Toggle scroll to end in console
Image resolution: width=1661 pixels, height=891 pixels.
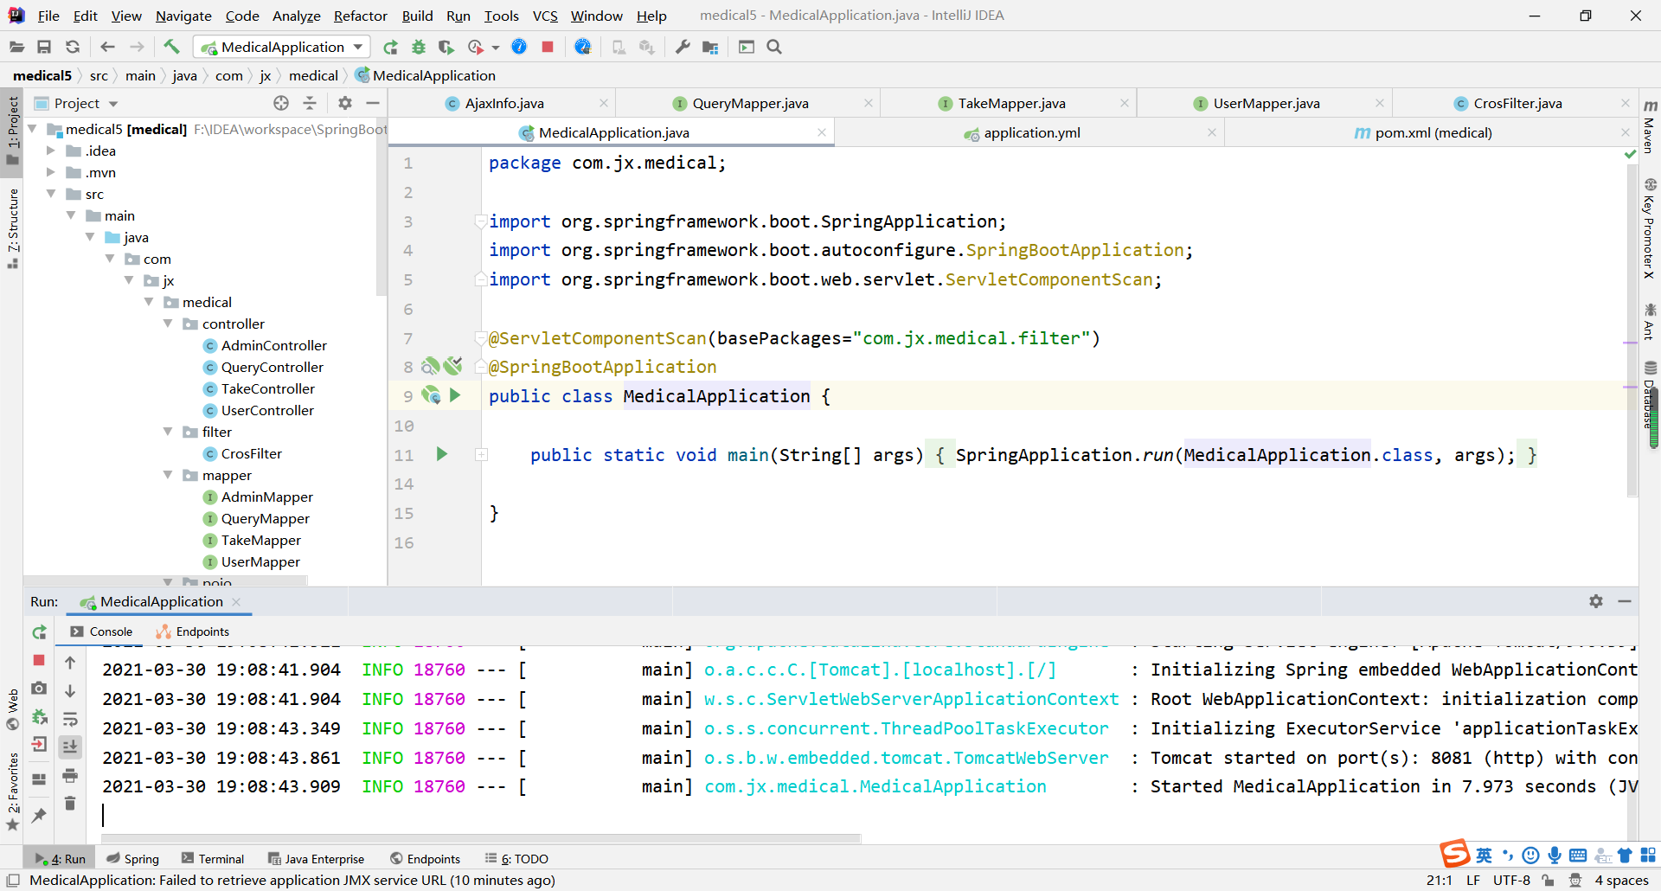point(70,747)
